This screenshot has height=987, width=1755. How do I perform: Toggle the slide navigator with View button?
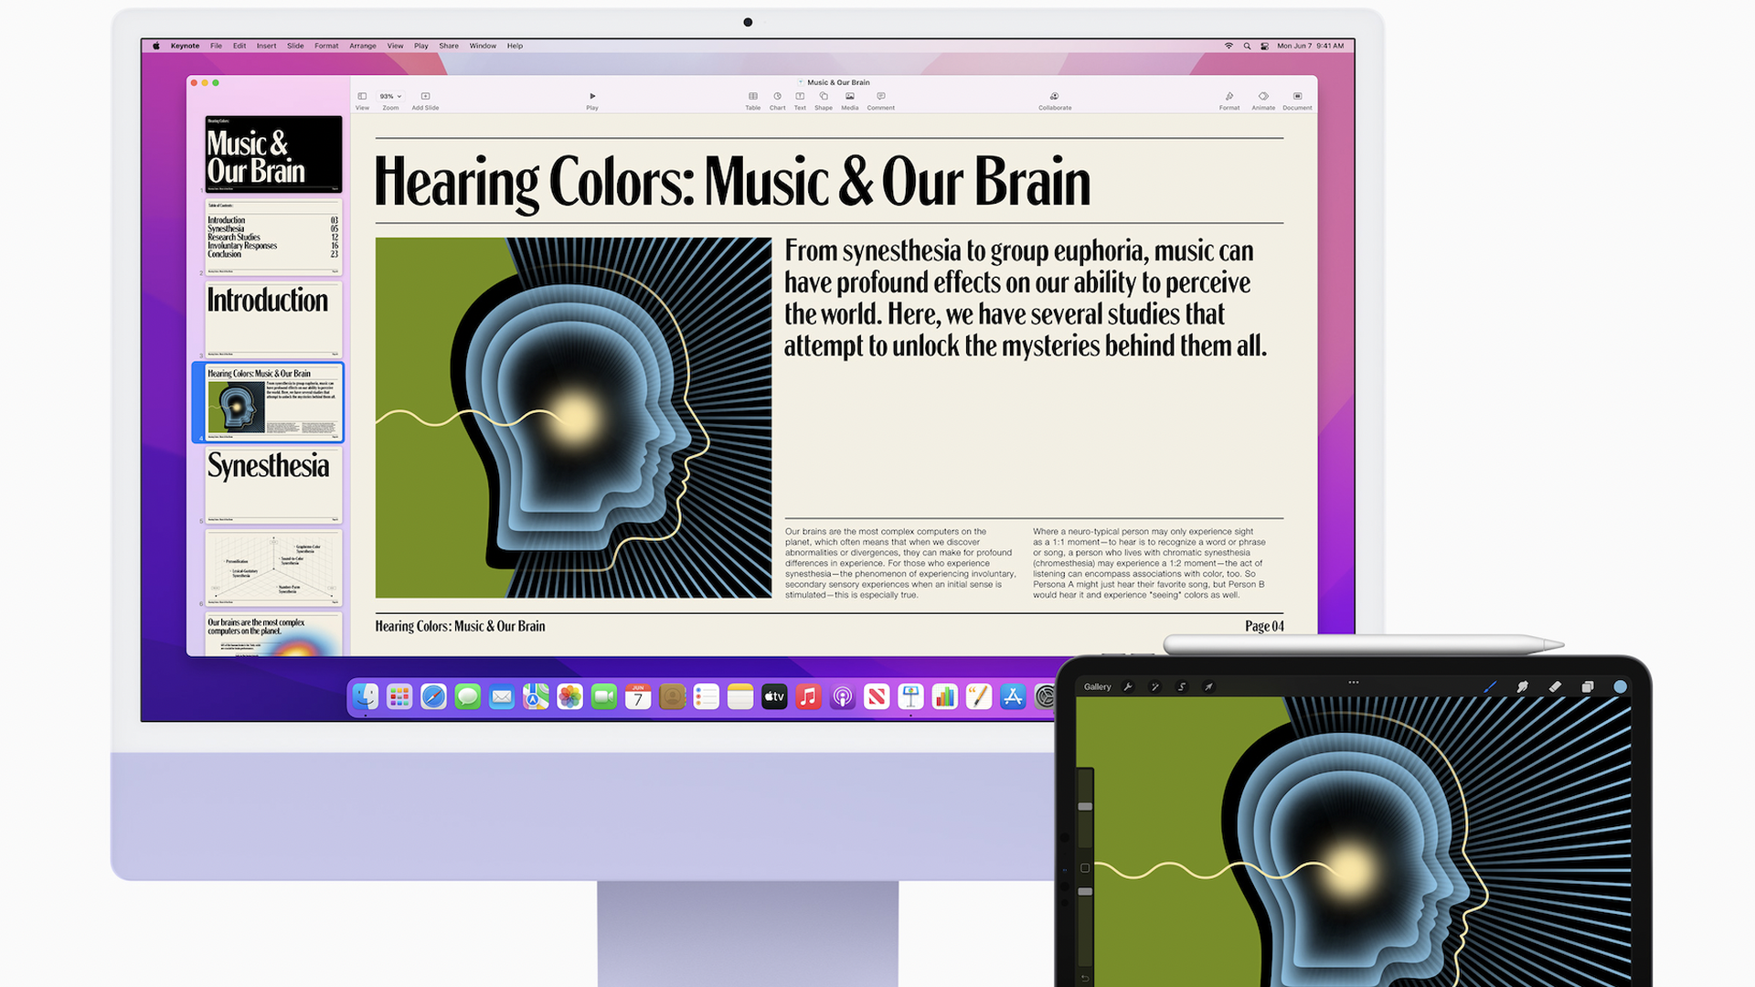362,96
